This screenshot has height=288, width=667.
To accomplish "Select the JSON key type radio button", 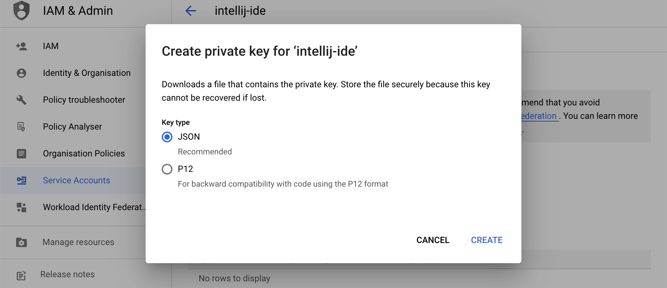I will point(167,137).
